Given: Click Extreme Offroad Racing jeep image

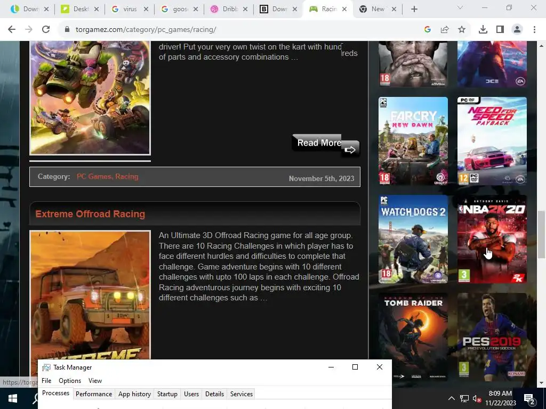Looking at the screenshot, I should 90,295.
